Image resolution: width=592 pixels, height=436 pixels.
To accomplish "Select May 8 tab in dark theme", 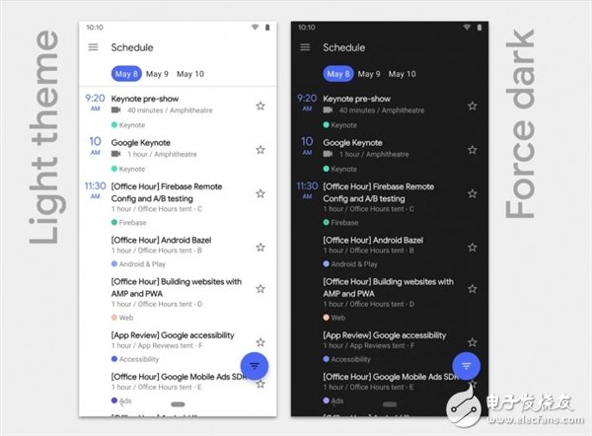I will point(337,74).
